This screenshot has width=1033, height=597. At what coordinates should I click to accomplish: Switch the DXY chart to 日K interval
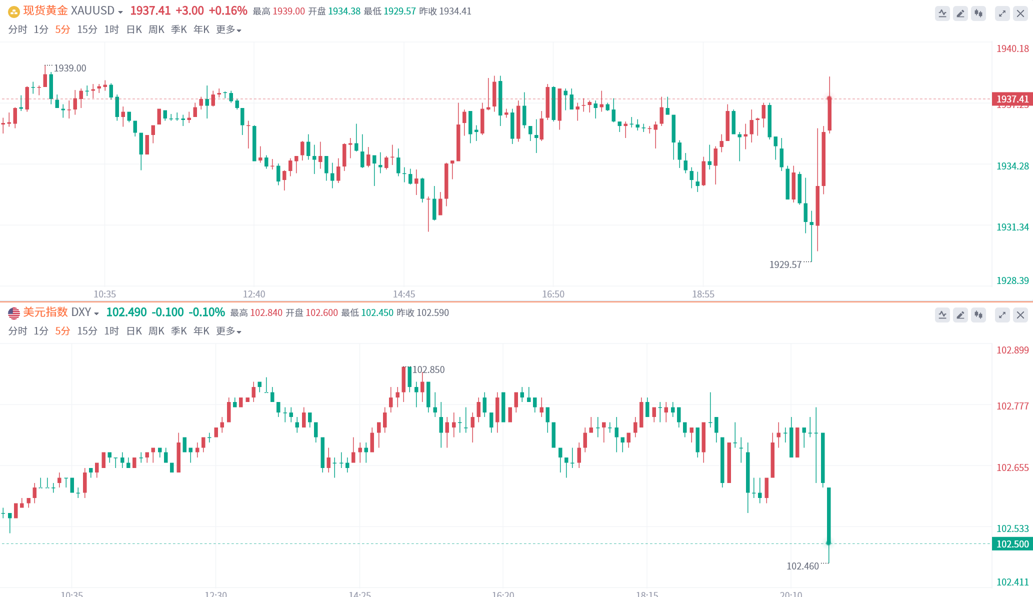134,331
